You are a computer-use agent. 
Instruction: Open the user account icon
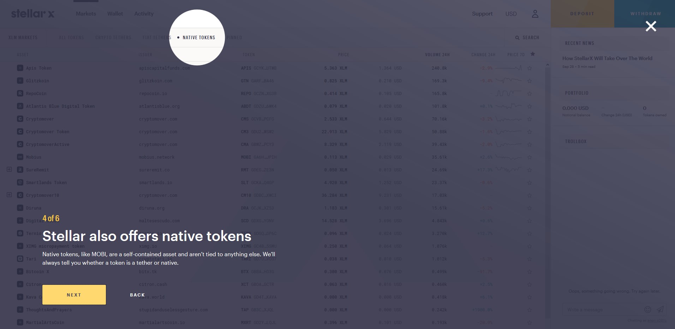coord(535,14)
